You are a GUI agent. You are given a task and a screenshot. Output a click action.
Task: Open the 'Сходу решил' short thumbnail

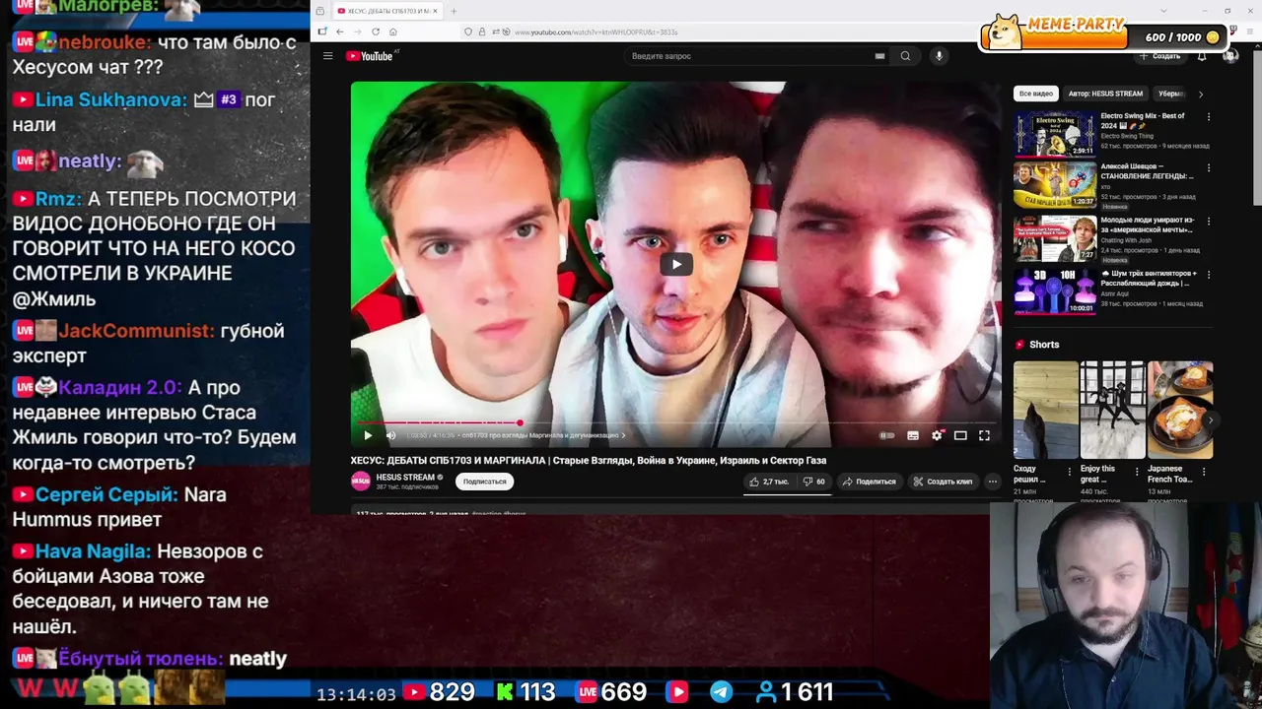[1045, 410]
